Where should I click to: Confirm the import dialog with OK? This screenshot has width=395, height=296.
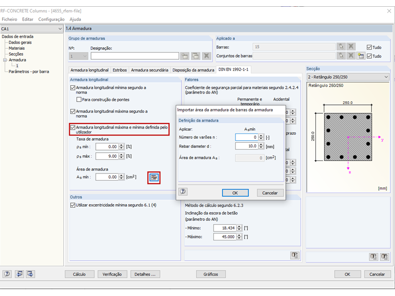click(235, 193)
